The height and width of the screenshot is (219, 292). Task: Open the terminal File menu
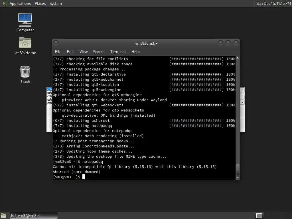tap(58, 52)
